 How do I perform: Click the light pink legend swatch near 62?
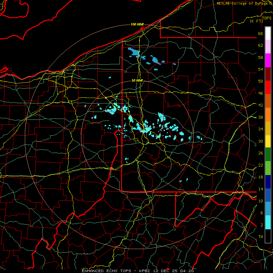tap(268, 47)
